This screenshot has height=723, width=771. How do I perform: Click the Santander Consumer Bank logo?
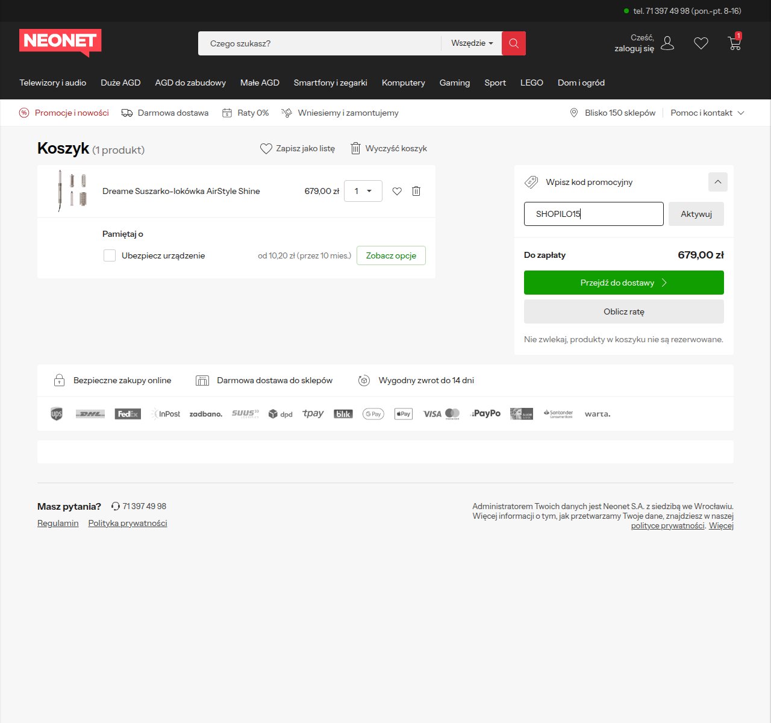558,414
